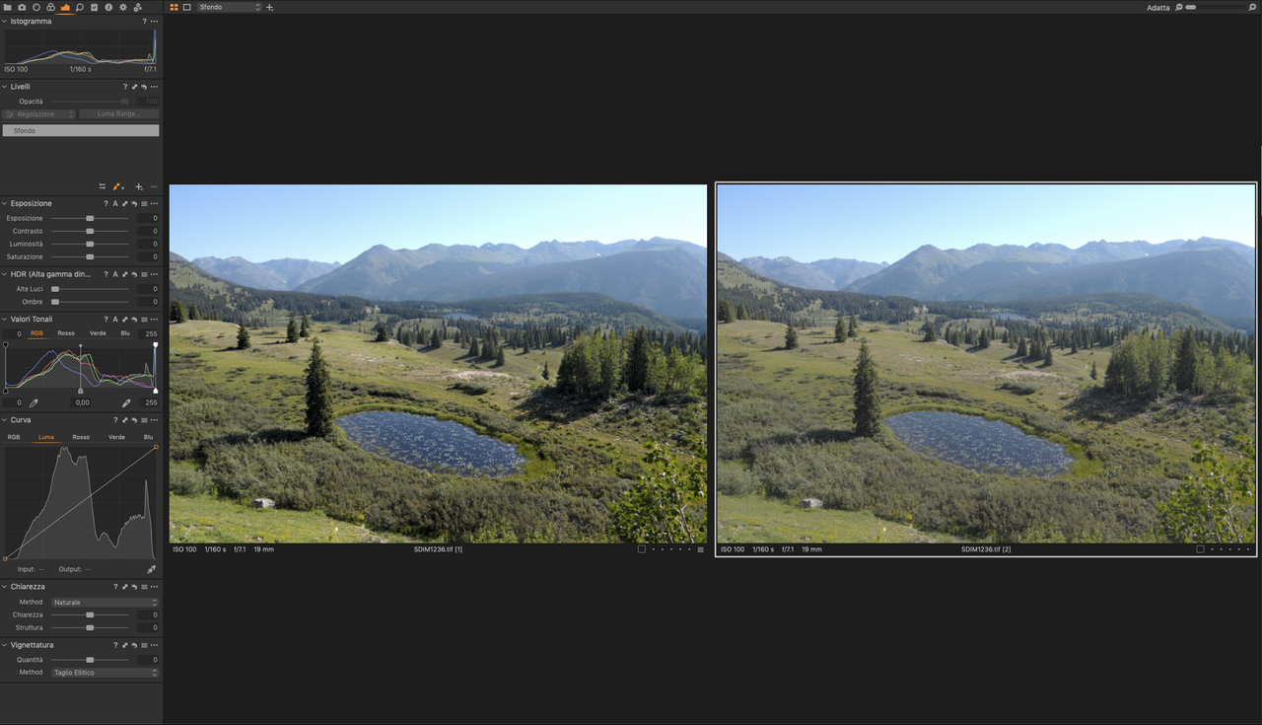Select the Blu tab in Valori Tonali
The image size is (1262, 725).
pyautogui.click(x=125, y=333)
